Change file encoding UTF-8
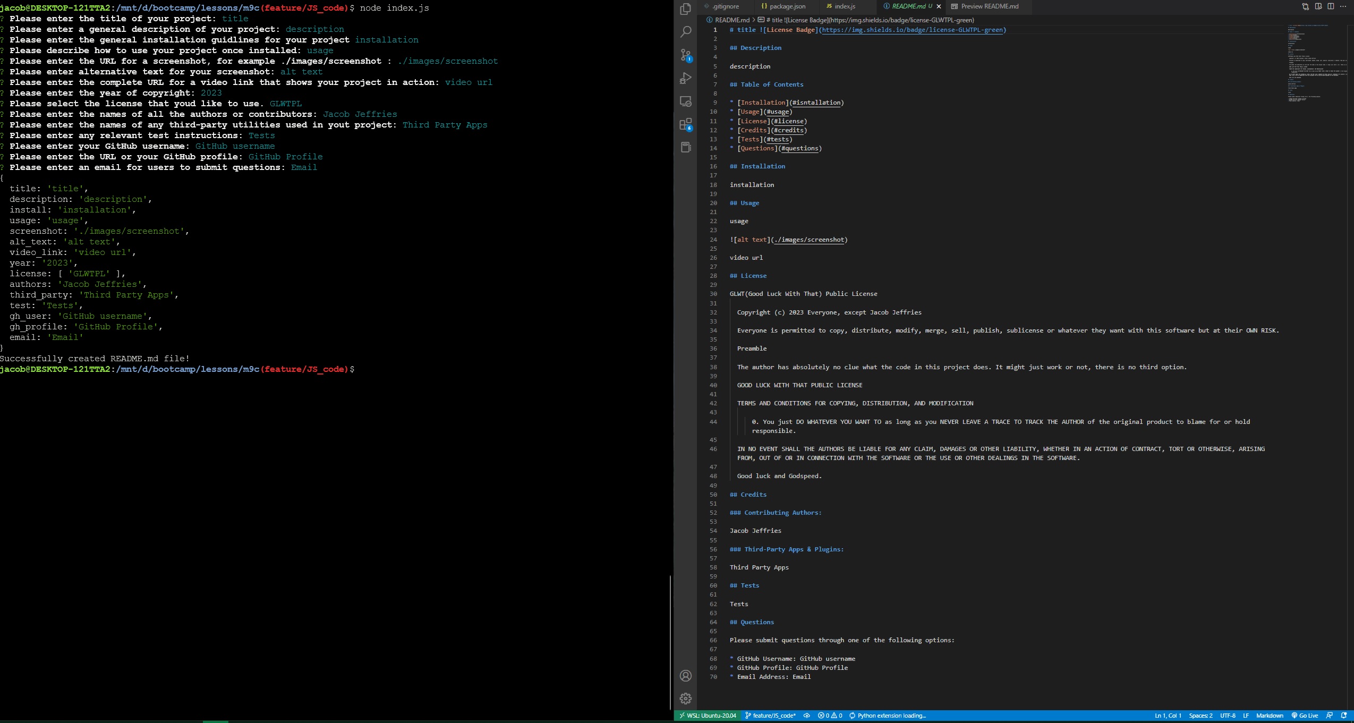The height and width of the screenshot is (723, 1354). pyautogui.click(x=1228, y=716)
